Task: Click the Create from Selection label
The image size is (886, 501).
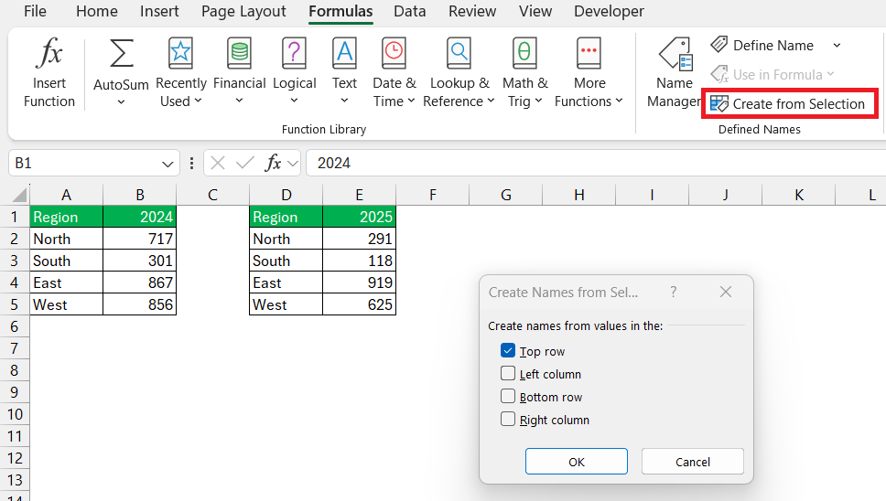Action: (798, 104)
